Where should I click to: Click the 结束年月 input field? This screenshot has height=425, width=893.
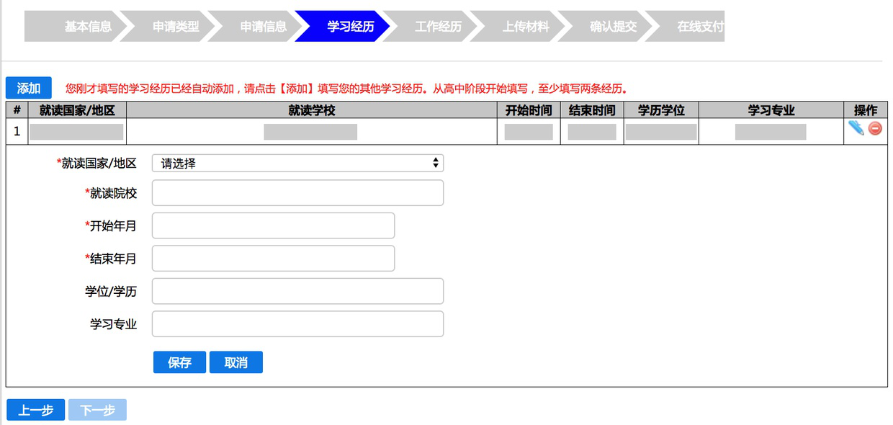[x=273, y=259]
